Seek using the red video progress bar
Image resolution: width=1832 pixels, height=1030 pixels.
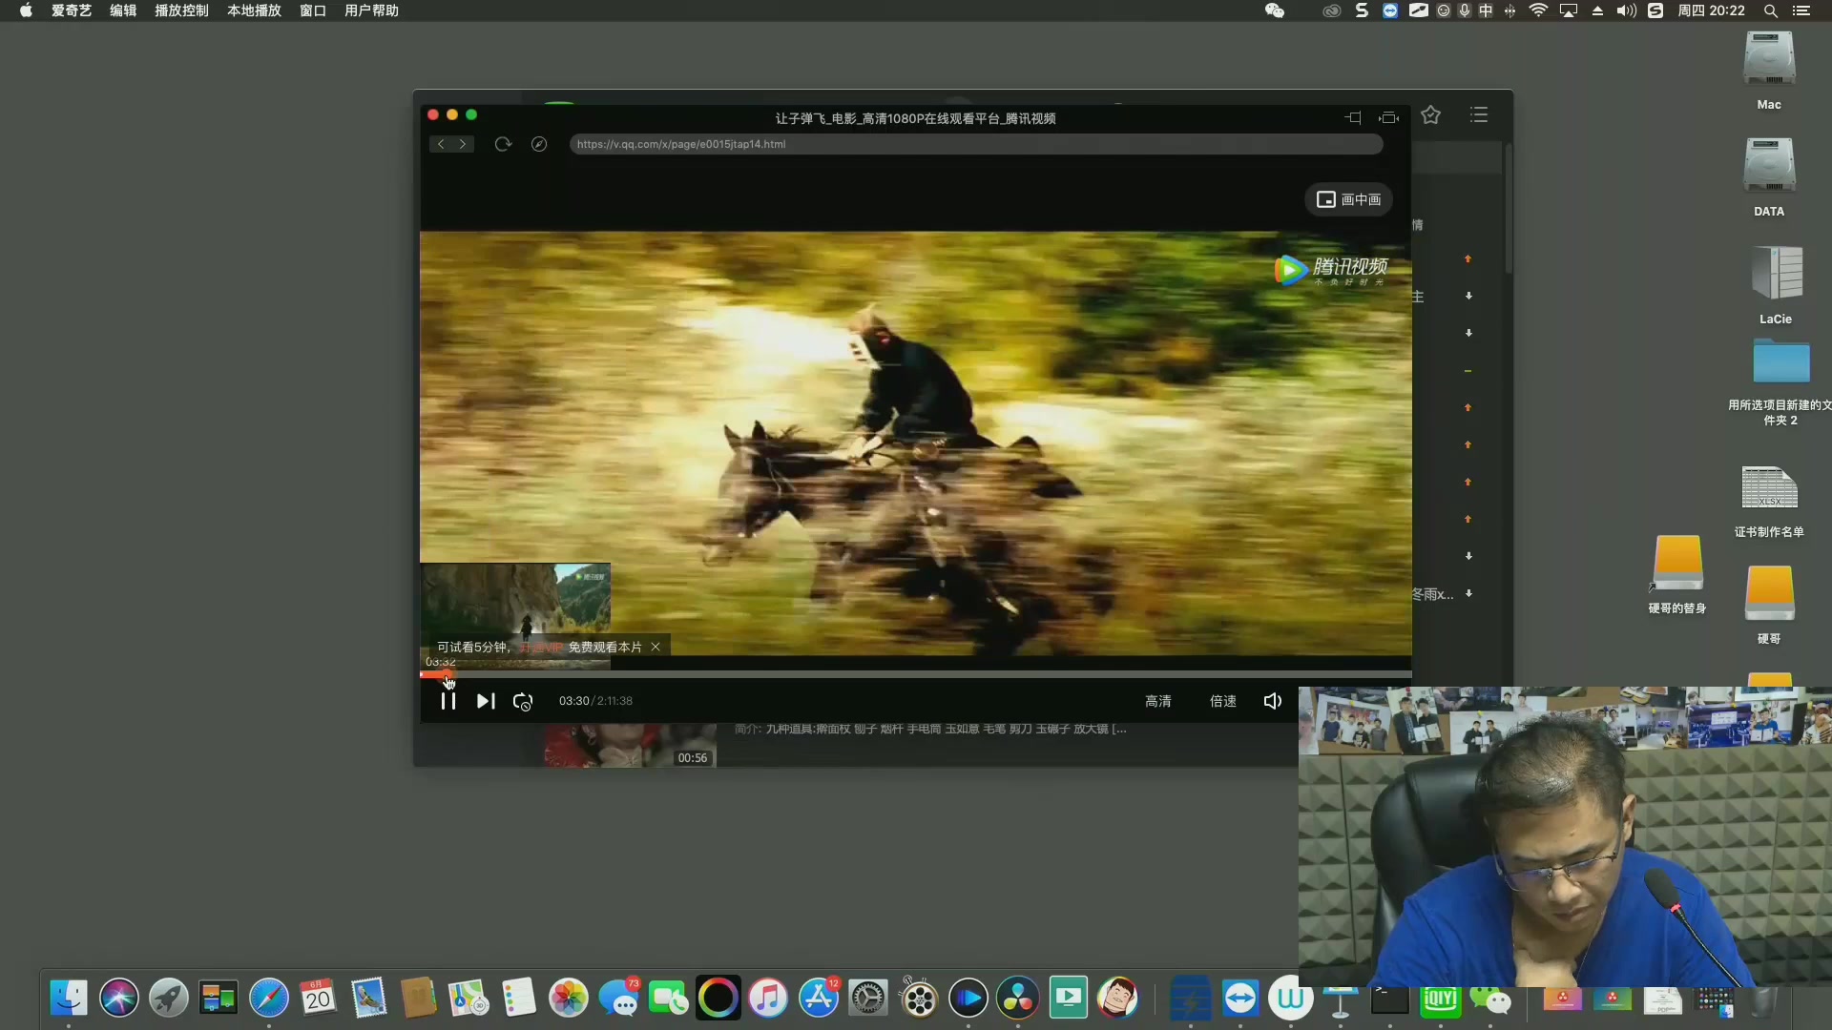pyautogui.click(x=915, y=674)
